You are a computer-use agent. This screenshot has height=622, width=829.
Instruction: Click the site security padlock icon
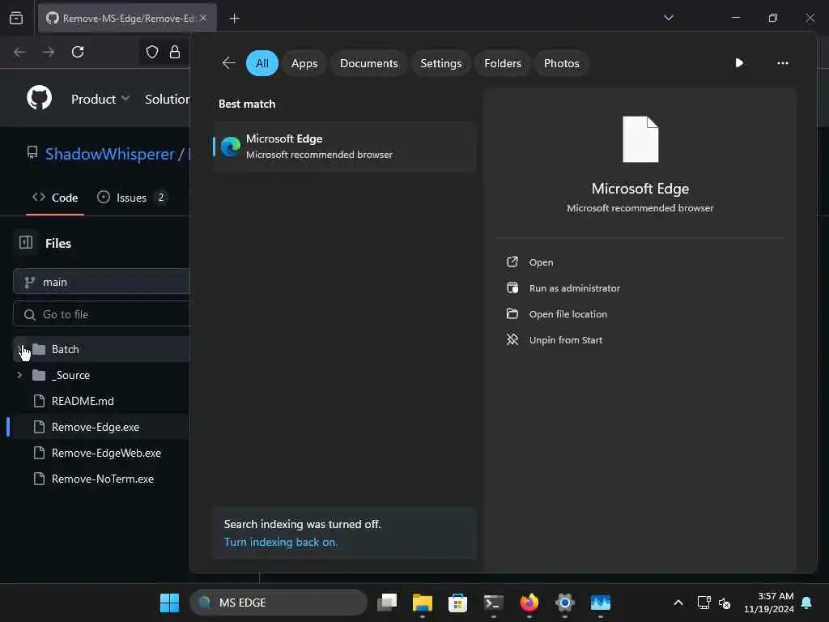click(x=175, y=52)
